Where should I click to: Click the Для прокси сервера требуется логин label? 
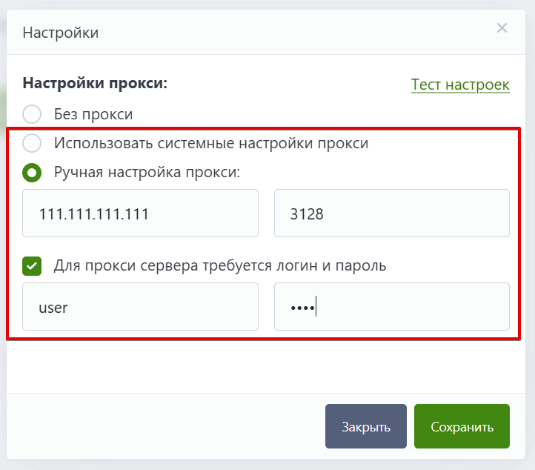[220, 265]
